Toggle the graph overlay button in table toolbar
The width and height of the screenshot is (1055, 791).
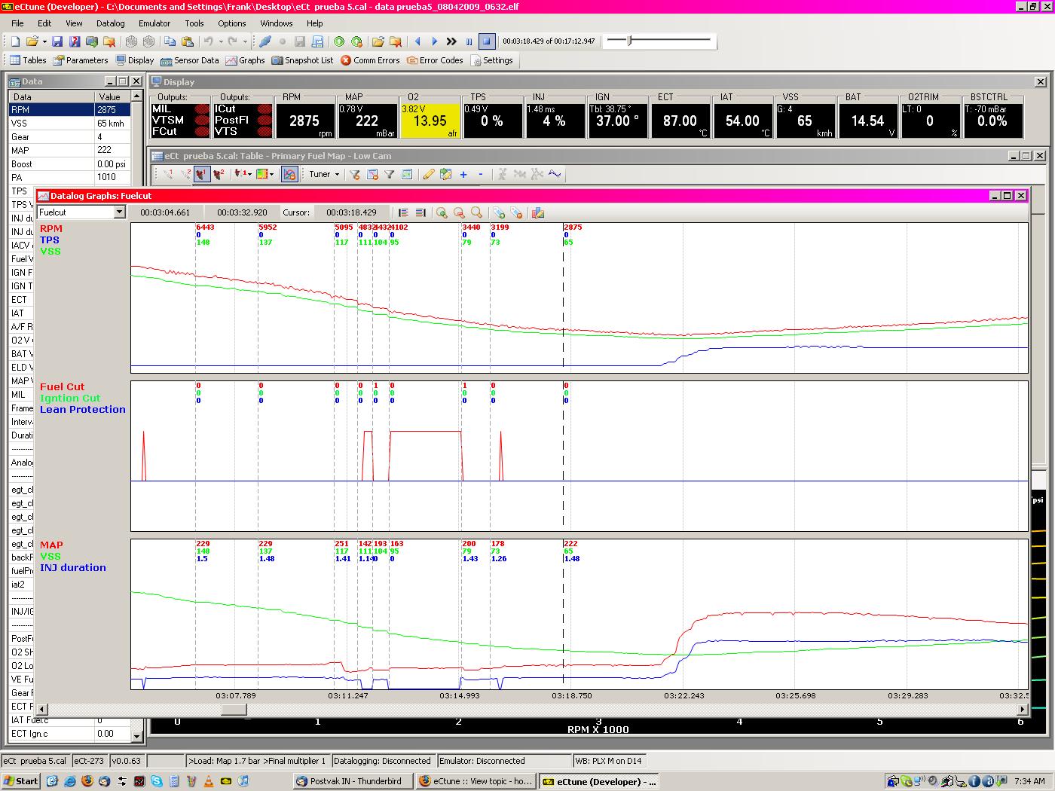coord(289,174)
